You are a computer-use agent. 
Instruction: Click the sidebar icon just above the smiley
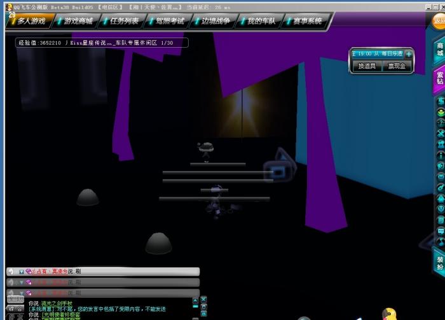click(x=441, y=198)
